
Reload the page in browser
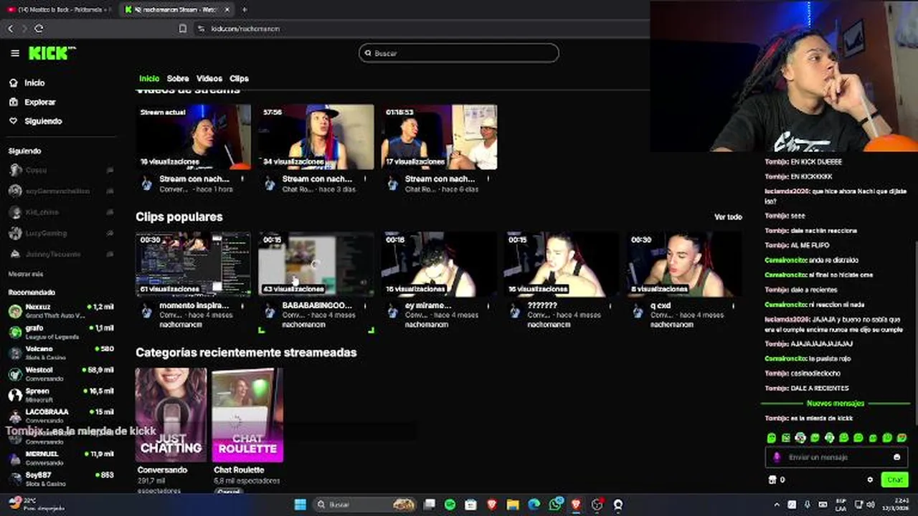click(x=39, y=29)
